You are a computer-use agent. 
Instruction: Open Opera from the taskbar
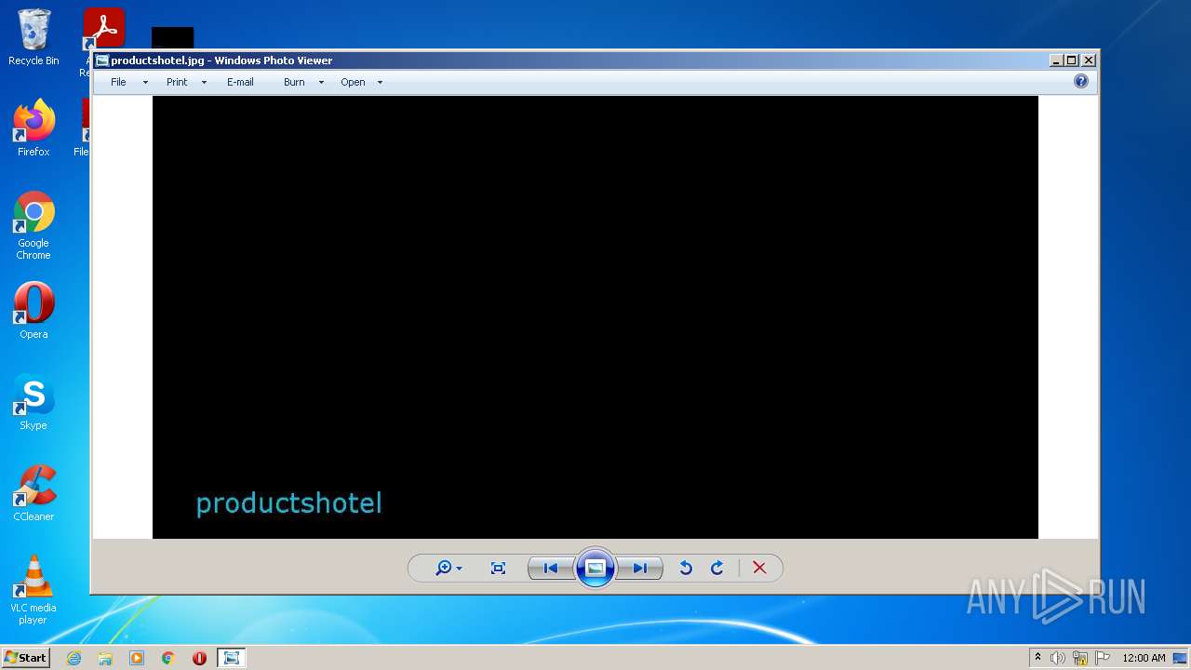[x=199, y=658]
